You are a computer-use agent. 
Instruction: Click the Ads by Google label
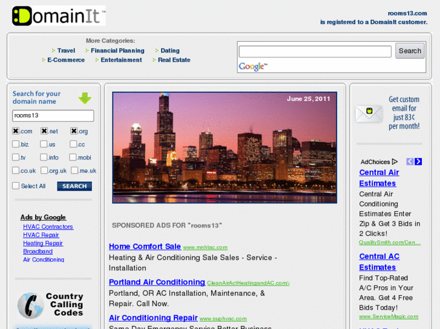coord(43,217)
